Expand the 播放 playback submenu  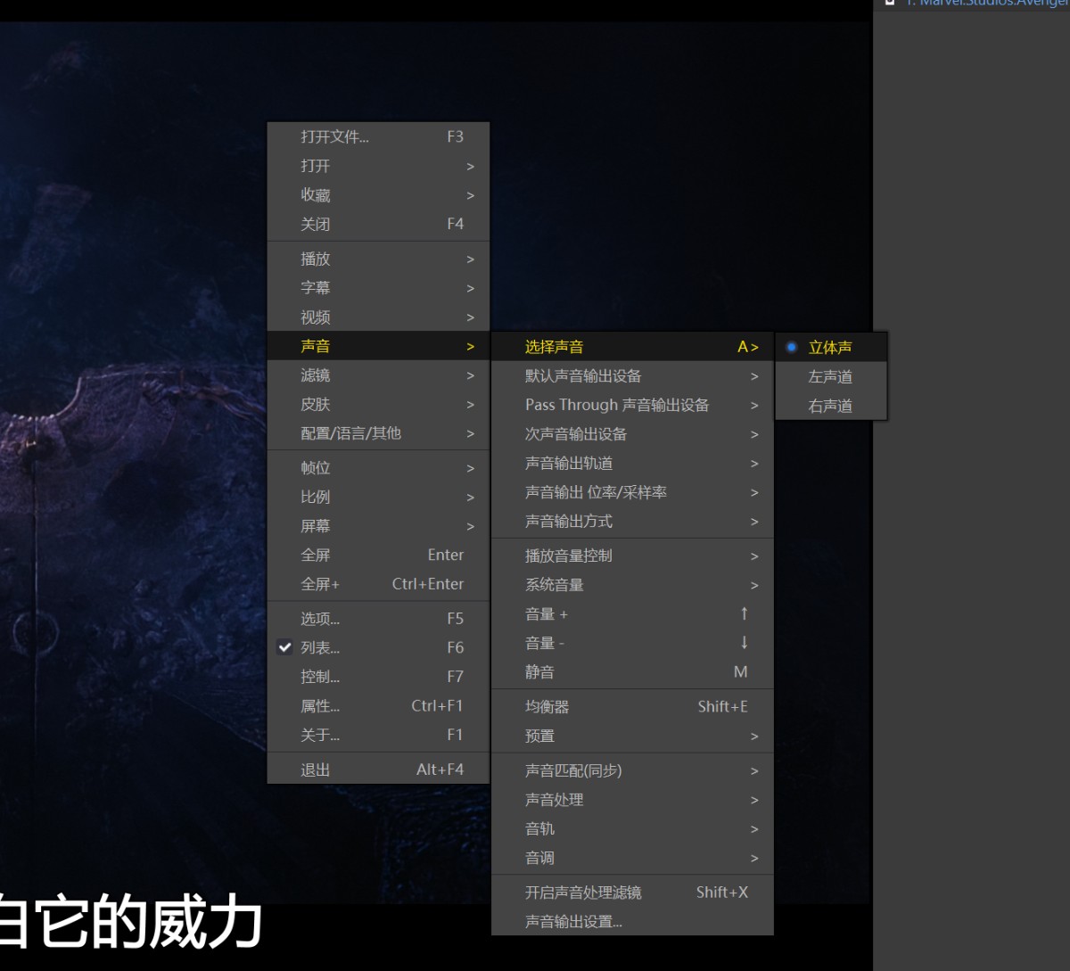pyautogui.click(x=378, y=259)
